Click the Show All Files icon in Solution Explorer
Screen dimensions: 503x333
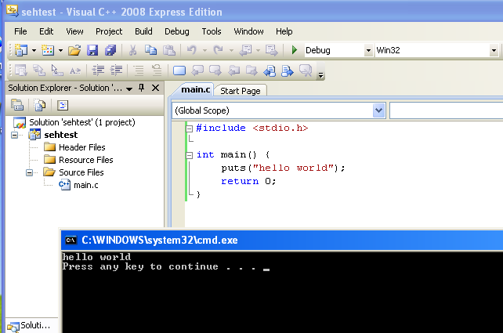(40, 105)
